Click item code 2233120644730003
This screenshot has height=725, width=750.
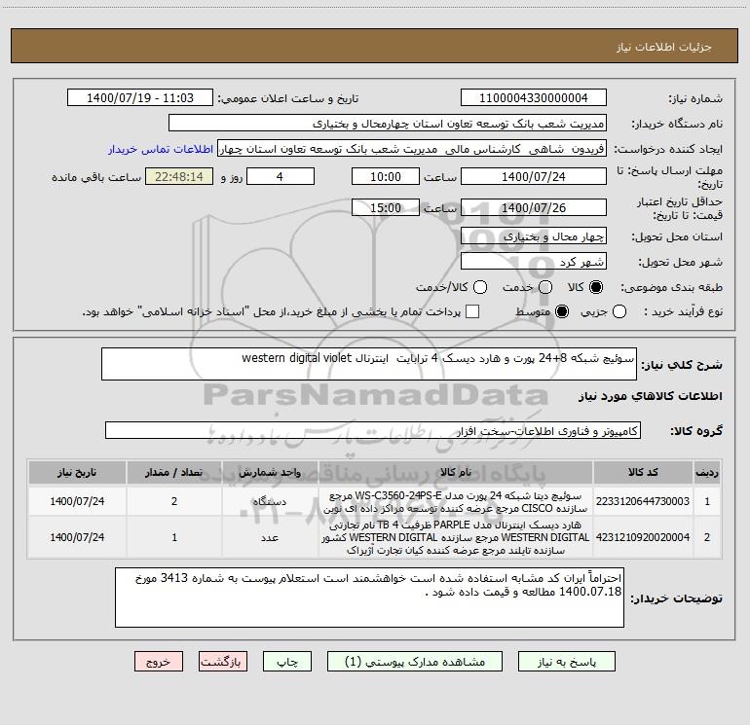(x=643, y=501)
